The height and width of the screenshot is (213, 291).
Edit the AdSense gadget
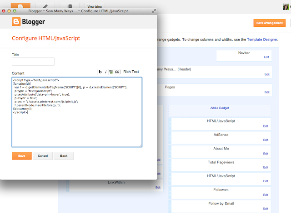(266, 140)
